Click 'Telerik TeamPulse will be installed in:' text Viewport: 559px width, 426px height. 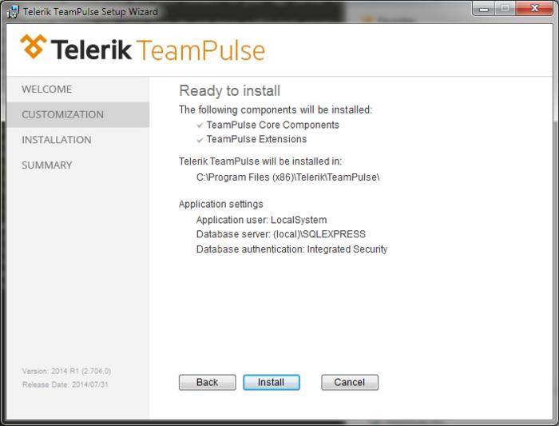click(x=260, y=161)
